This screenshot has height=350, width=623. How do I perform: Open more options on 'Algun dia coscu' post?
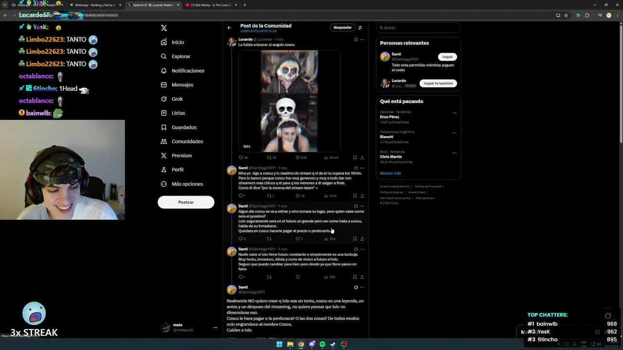click(362, 206)
